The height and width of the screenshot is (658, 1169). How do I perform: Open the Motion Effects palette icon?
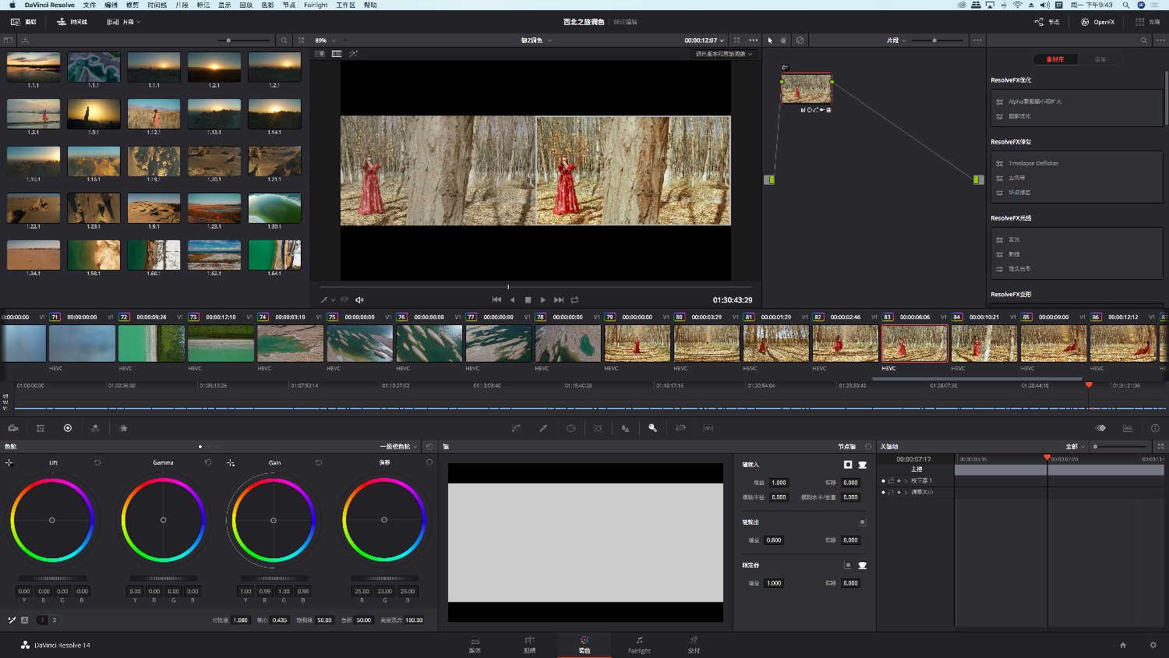coord(123,428)
